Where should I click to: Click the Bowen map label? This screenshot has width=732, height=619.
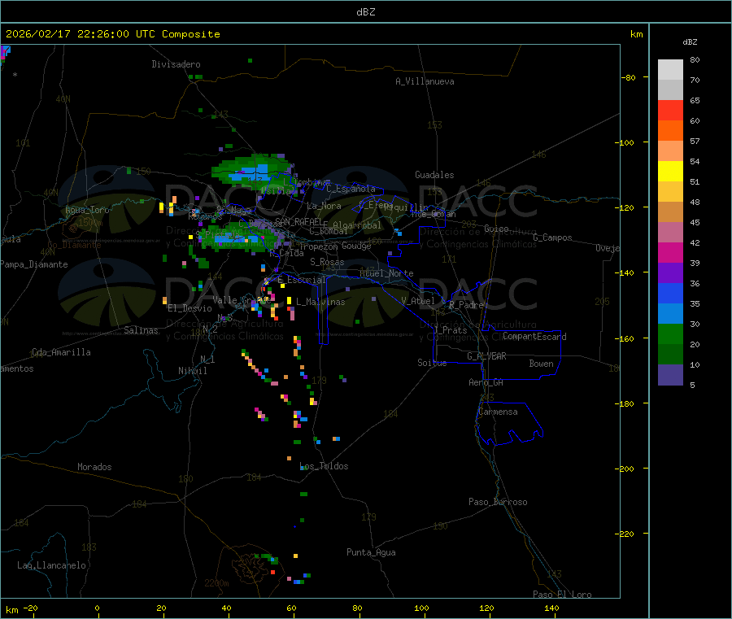(x=541, y=364)
